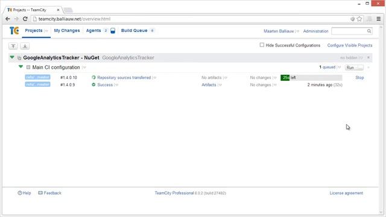Click the TeamCity logo icon
Viewport: 386px width, 217px height.
pos(14,31)
